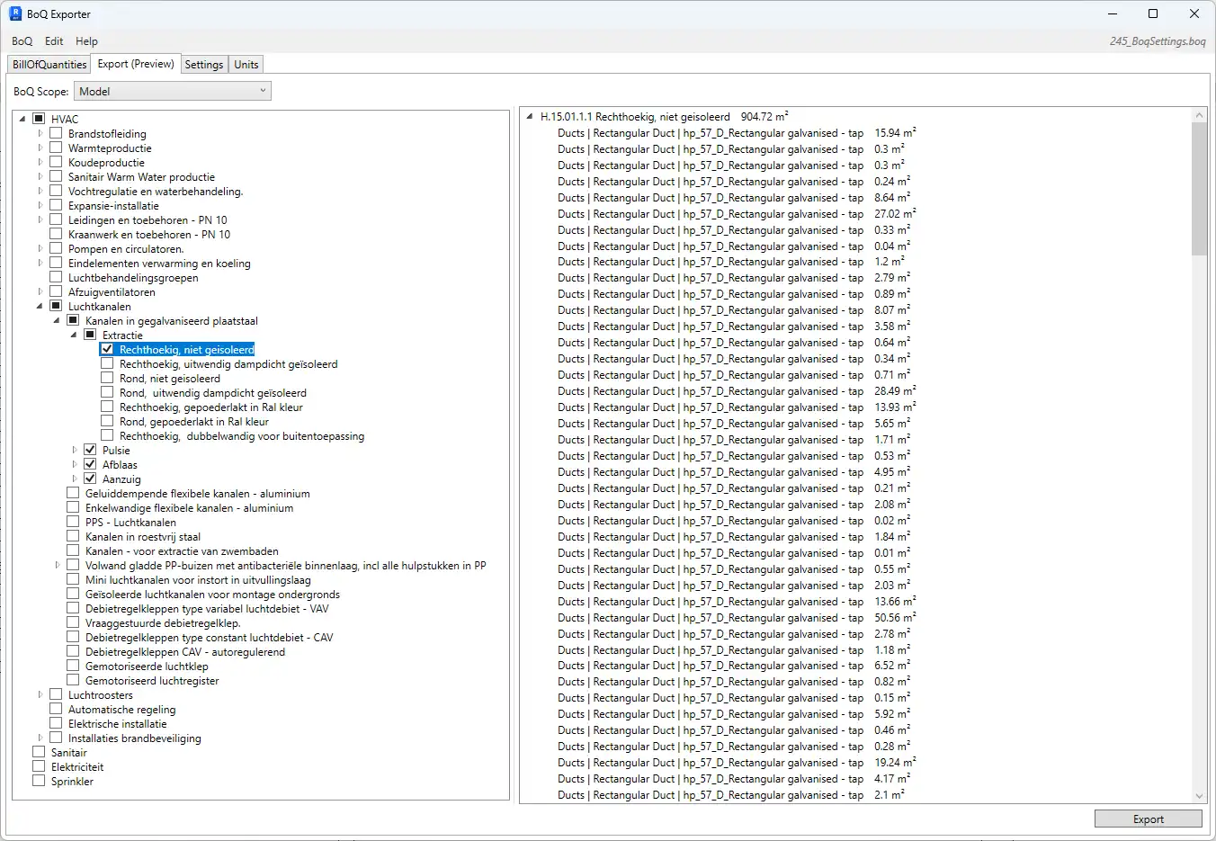Click the Export button
The height and width of the screenshot is (841, 1216).
point(1148,819)
